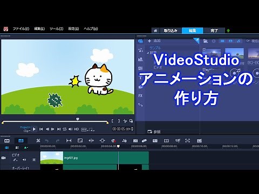Click the preview scrubber handle
259x194 pixels.
pyautogui.click(x=78, y=119)
